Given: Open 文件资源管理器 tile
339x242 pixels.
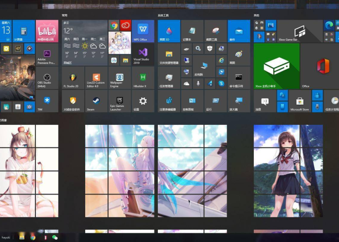Looking at the screenshot, I should pyautogui.click(x=169, y=54).
